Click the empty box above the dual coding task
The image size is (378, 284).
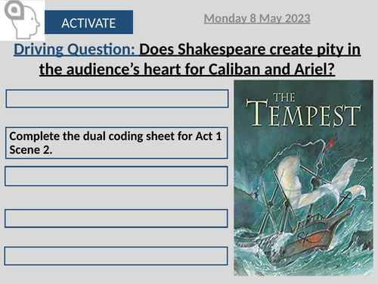pos(117,98)
